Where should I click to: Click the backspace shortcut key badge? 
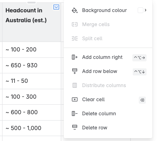(x=142, y=100)
